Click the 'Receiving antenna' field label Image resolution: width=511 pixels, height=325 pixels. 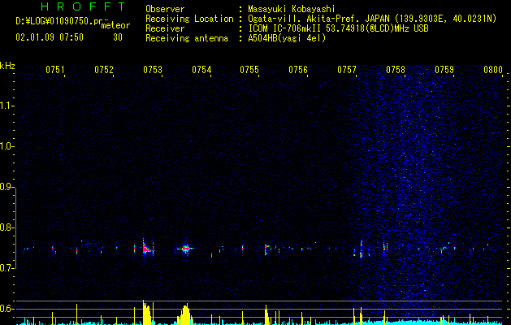187,38
